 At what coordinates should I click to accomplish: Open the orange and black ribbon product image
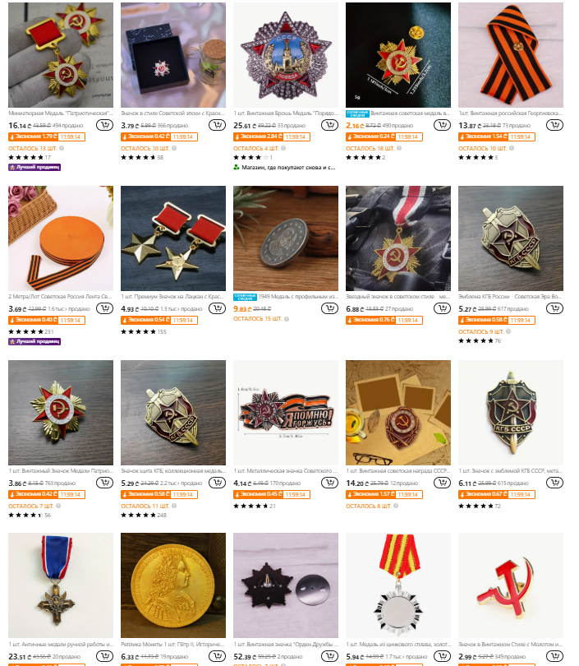(511, 55)
